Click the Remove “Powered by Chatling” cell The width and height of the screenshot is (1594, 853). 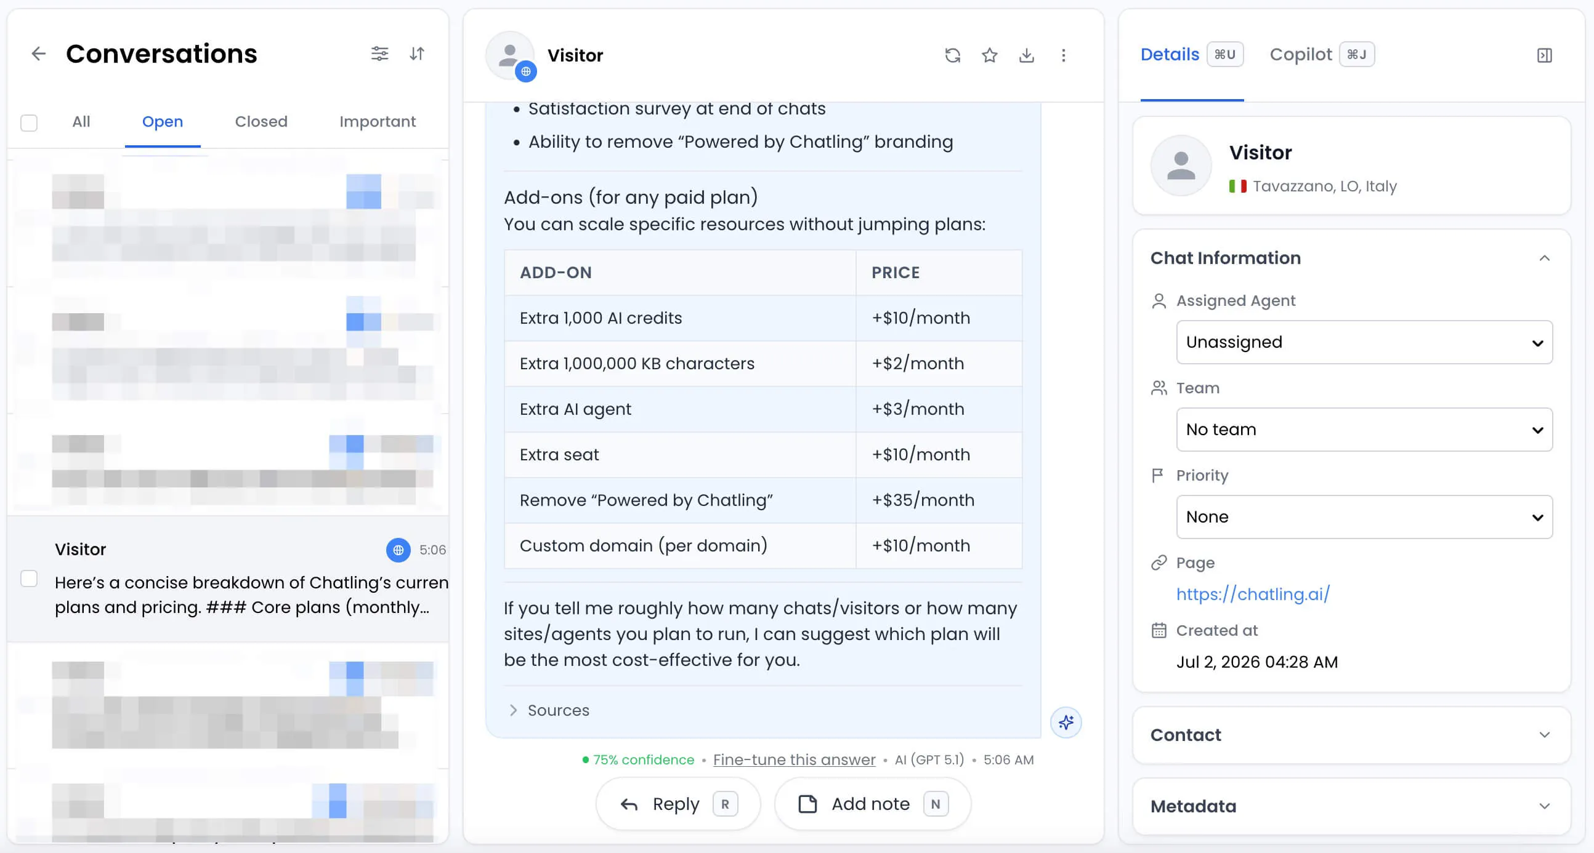[x=680, y=500]
